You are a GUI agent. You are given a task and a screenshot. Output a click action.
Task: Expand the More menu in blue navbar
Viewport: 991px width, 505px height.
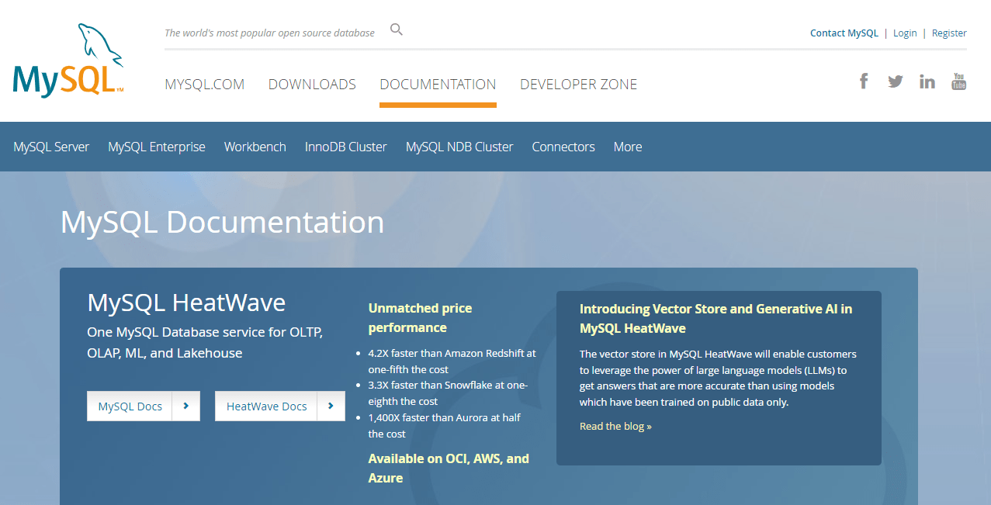pyautogui.click(x=627, y=147)
